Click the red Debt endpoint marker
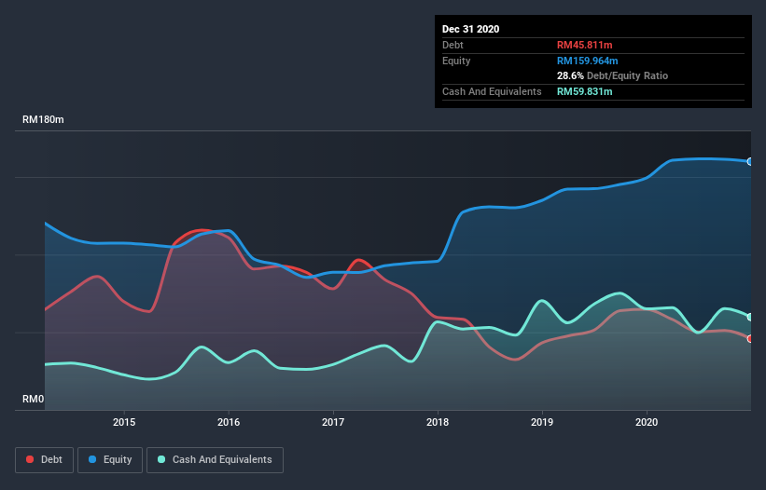This screenshot has width=766, height=490. pyautogui.click(x=750, y=338)
